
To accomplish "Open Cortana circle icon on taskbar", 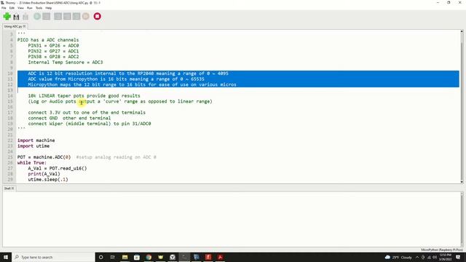I will pyautogui.click(x=100, y=257).
